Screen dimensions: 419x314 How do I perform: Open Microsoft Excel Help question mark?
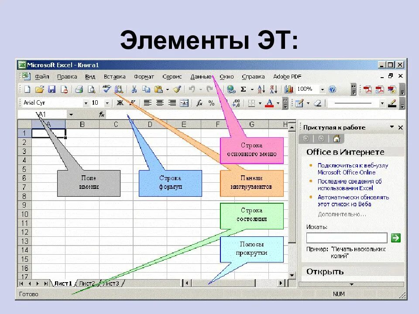(x=332, y=89)
